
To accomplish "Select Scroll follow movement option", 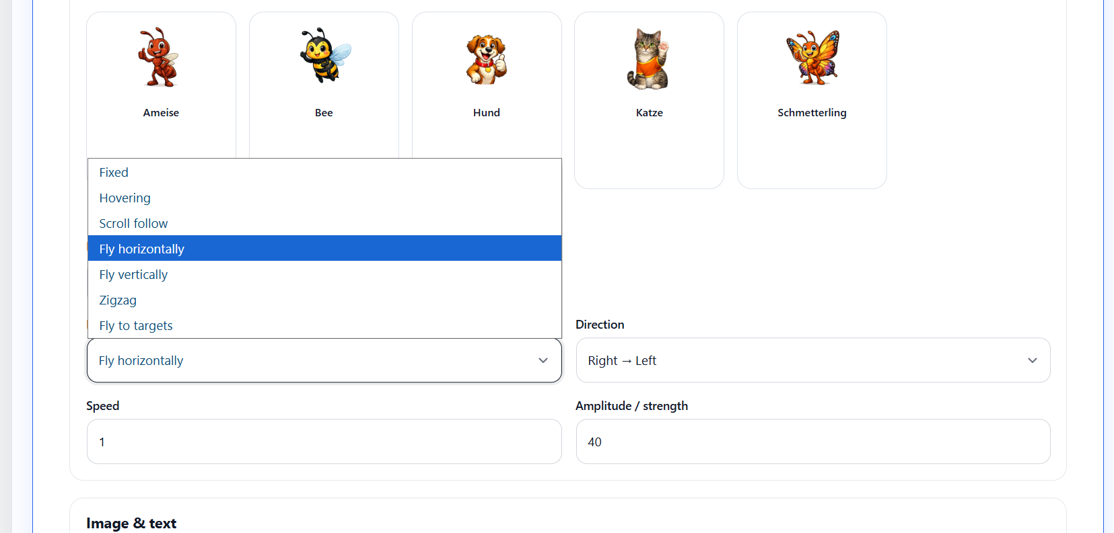I will tap(133, 224).
